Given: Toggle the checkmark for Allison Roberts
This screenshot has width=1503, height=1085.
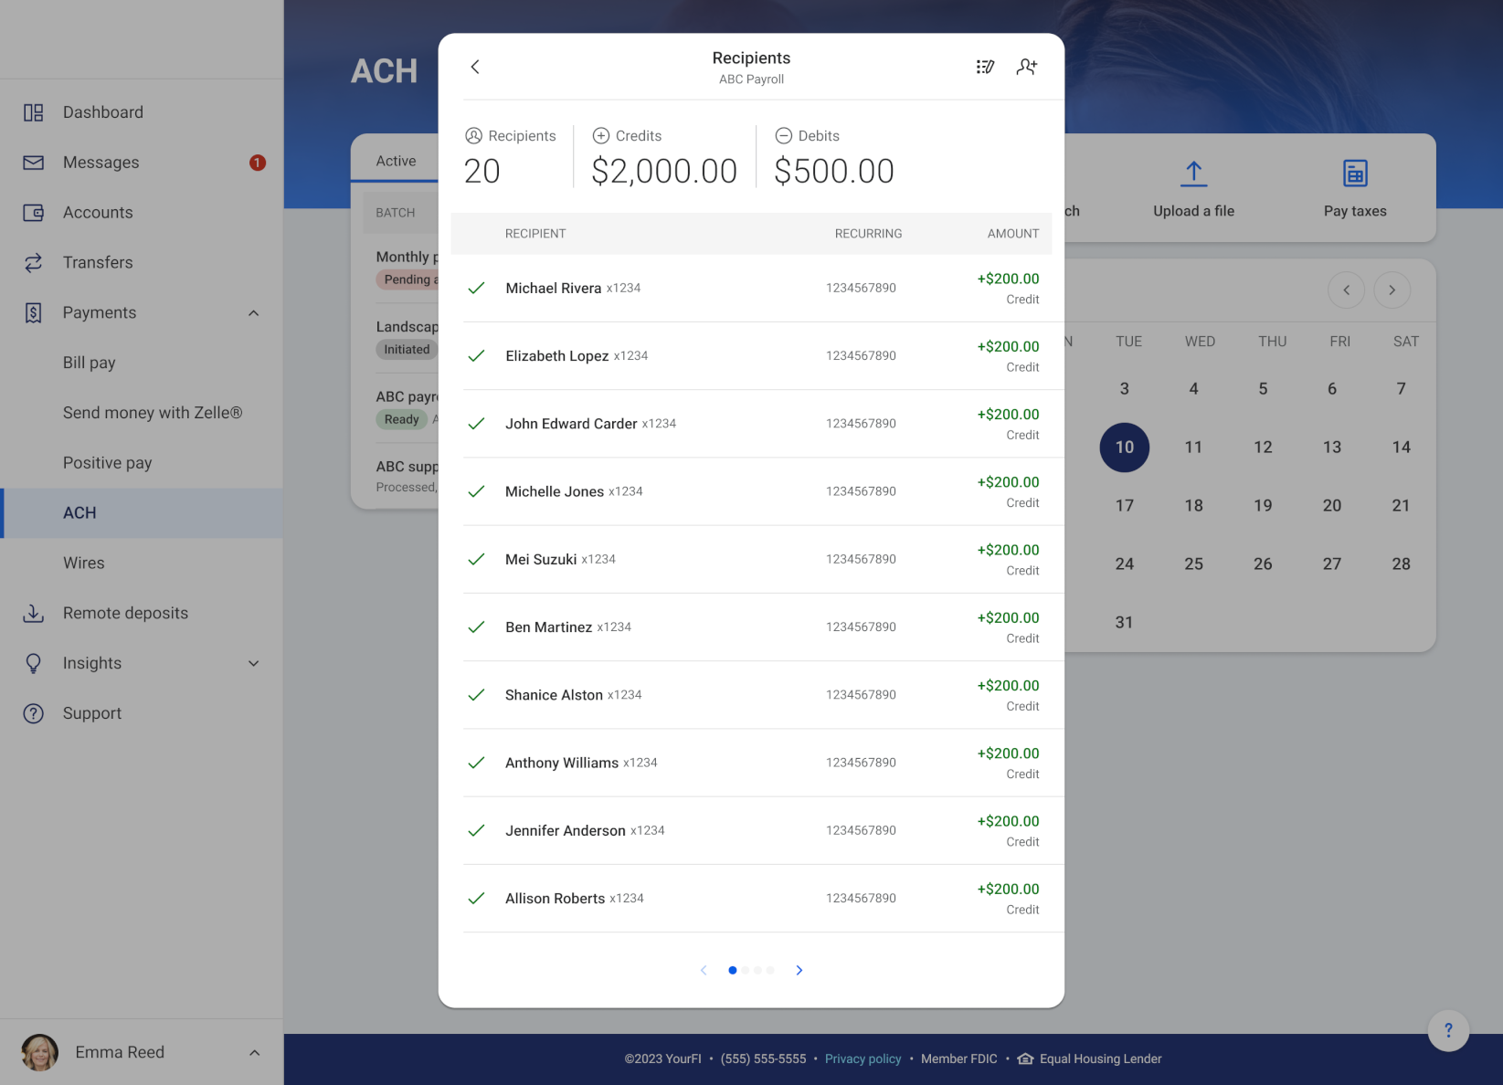Looking at the screenshot, I should [476, 899].
